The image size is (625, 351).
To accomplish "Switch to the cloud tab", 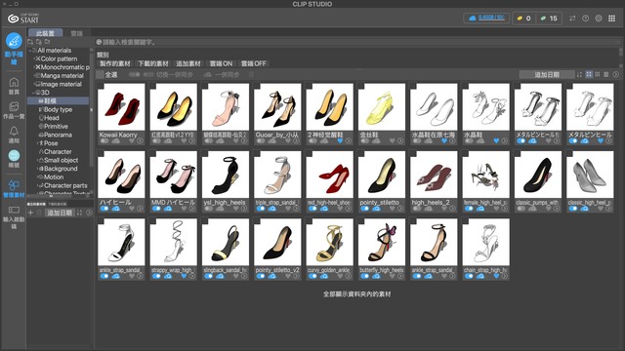I will pos(76,33).
